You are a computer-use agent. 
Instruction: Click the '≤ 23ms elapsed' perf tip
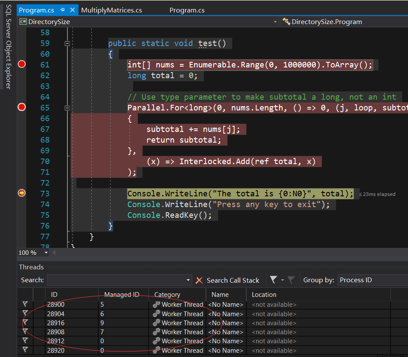pyautogui.click(x=377, y=194)
